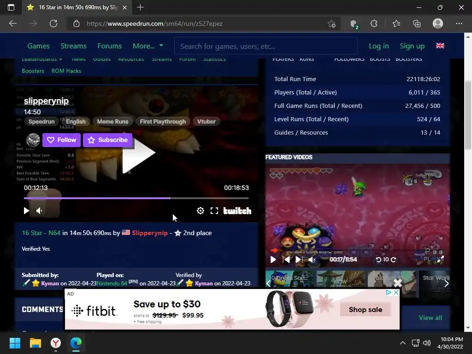Open browser extensions puzzle icon
The width and height of the screenshot is (472, 354).
coord(374,24)
